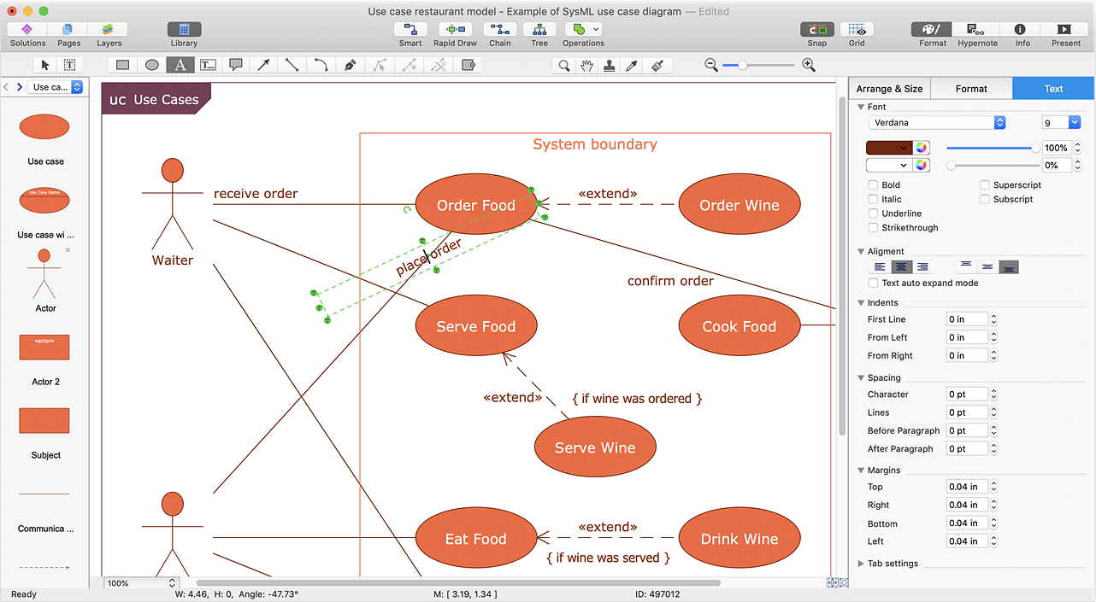Check Text auto expand mode

pyautogui.click(x=874, y=283)
